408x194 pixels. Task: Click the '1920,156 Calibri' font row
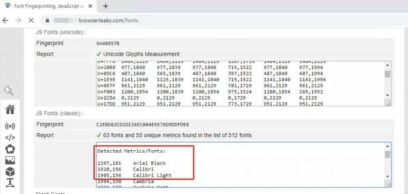tap(126, 169)
